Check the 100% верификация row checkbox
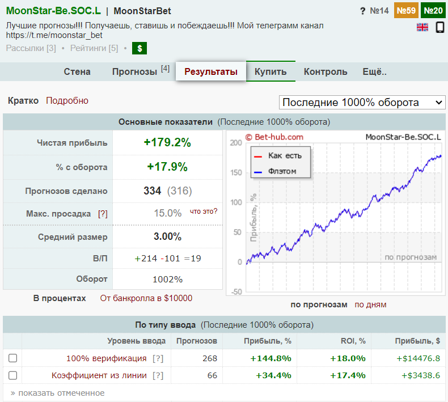The width and height of the screenshot is (448, 402). click(12, 358)
